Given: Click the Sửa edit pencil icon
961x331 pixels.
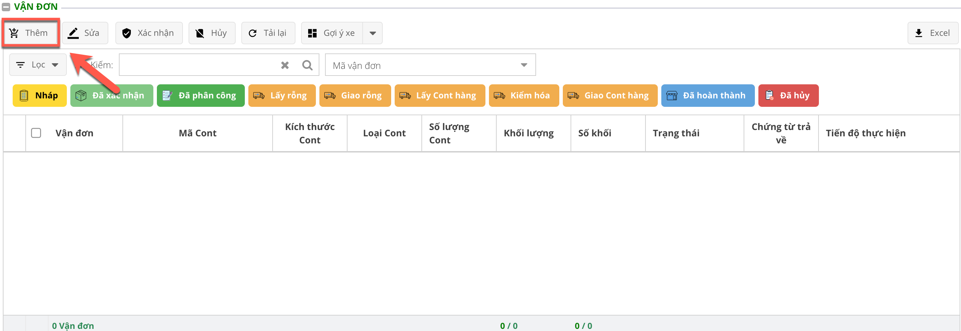Looking at the screenshot, I should (73, 33).
